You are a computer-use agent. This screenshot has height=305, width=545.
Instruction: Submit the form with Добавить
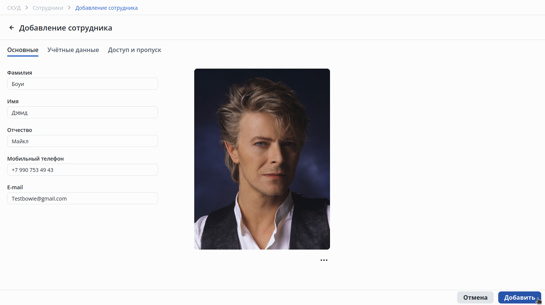point(520,297)
